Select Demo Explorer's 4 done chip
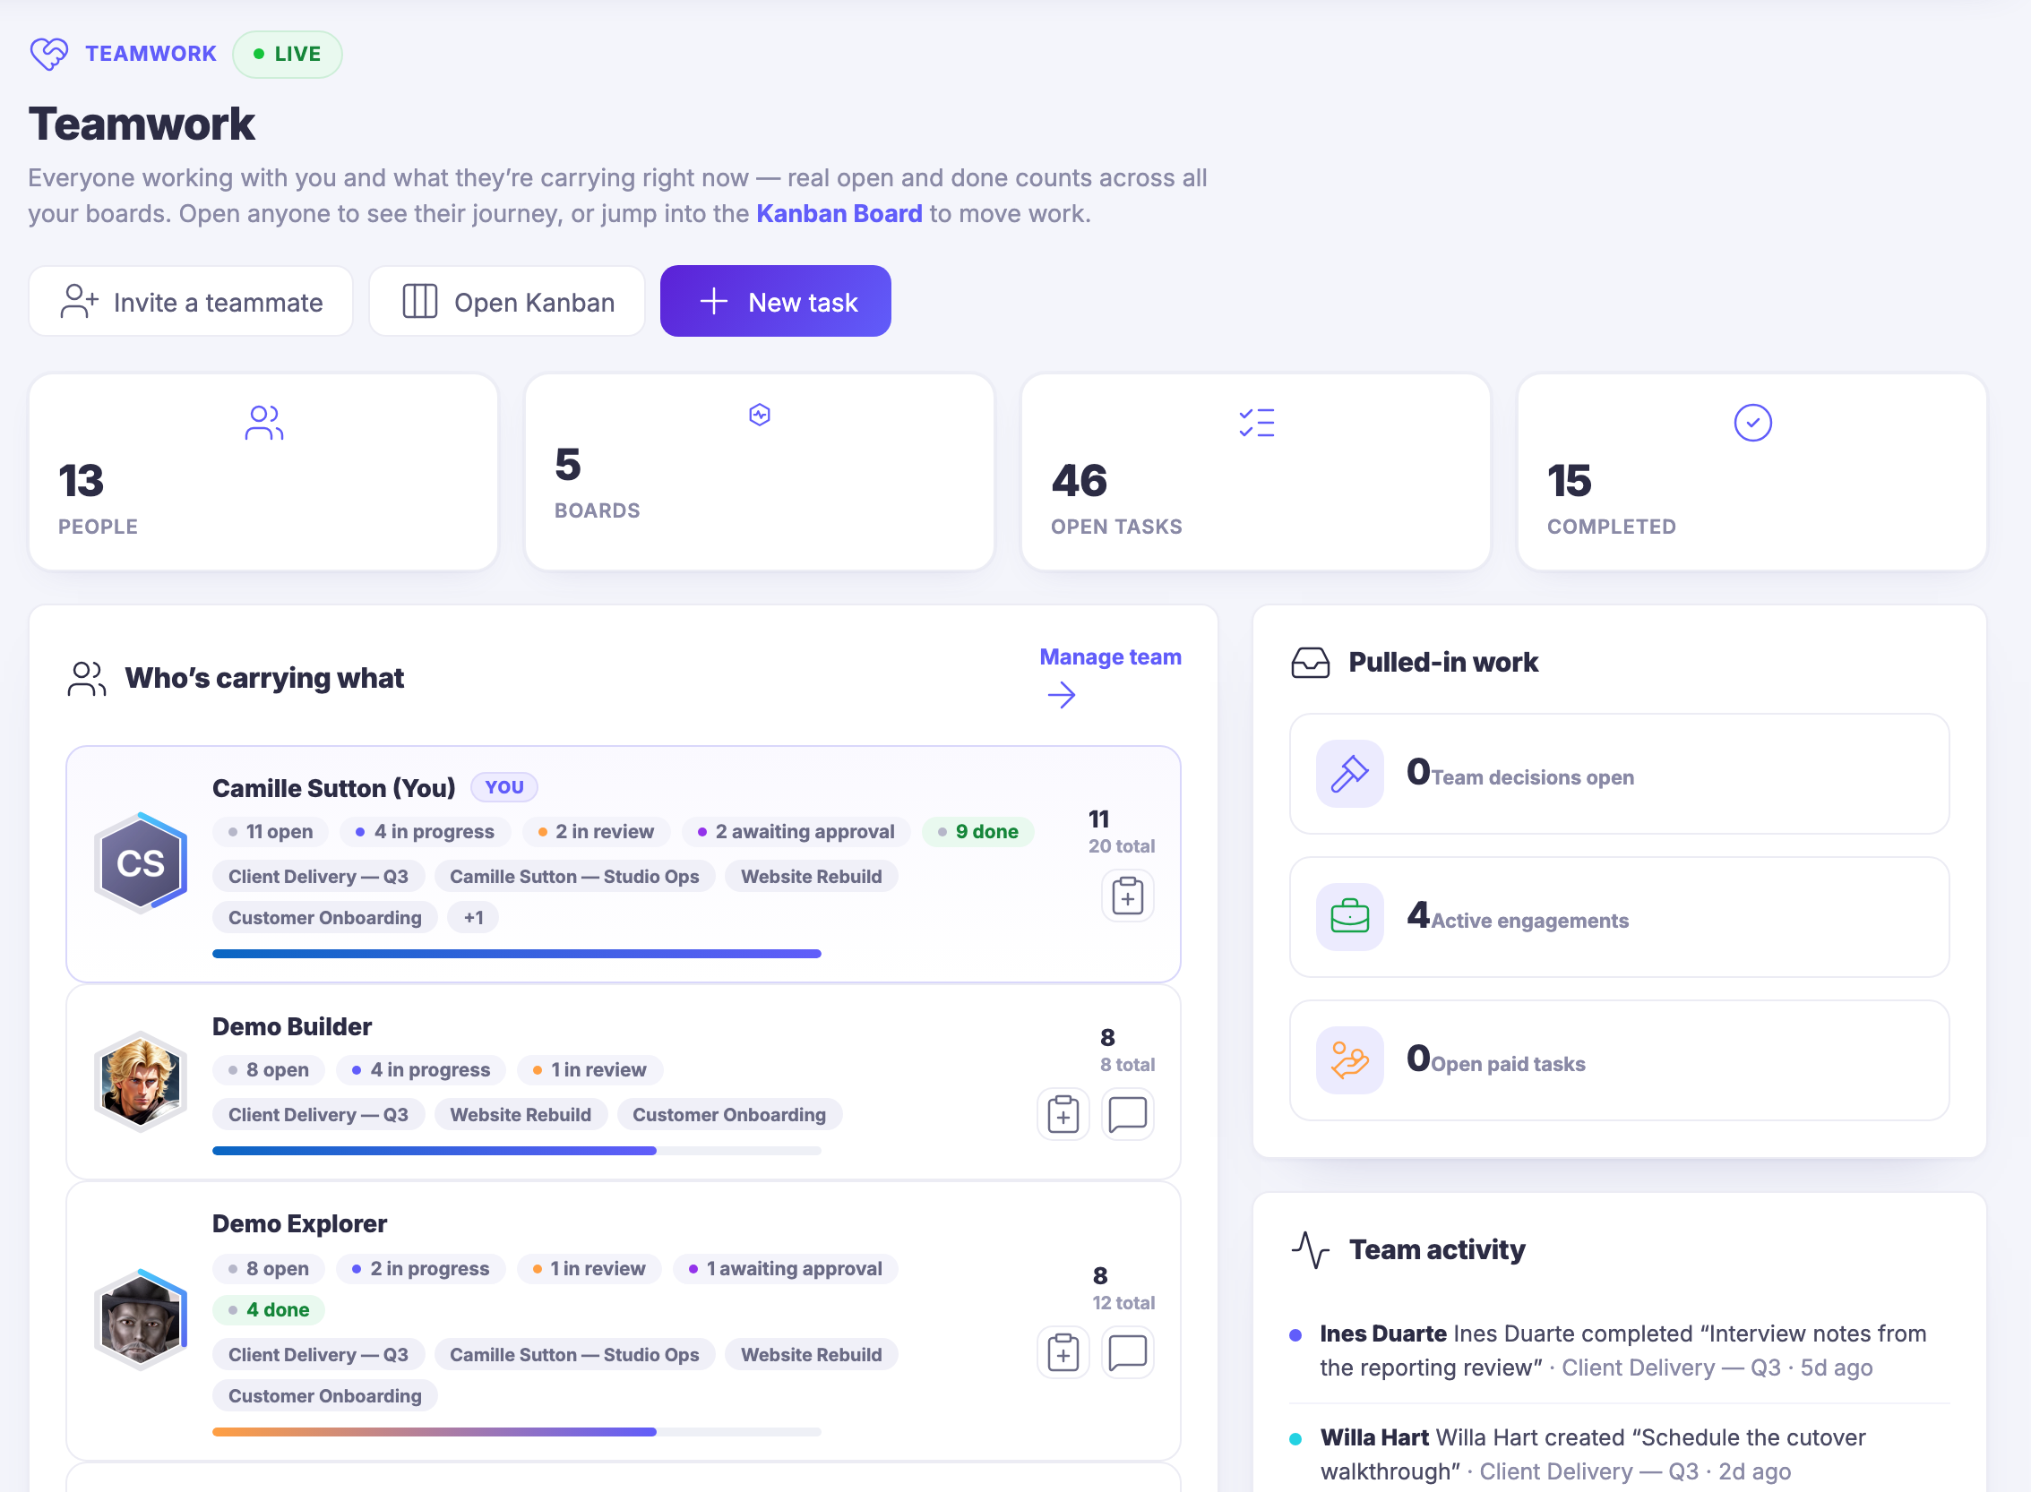Screen dimensions: 2031x1492 pos(270,1309)
